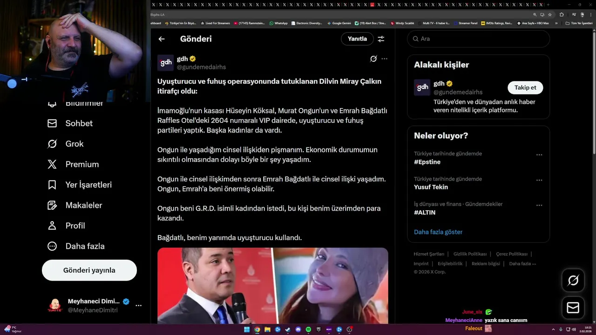
Task: Expand the bookmarks overflow chevron
Action: point(556,23)
